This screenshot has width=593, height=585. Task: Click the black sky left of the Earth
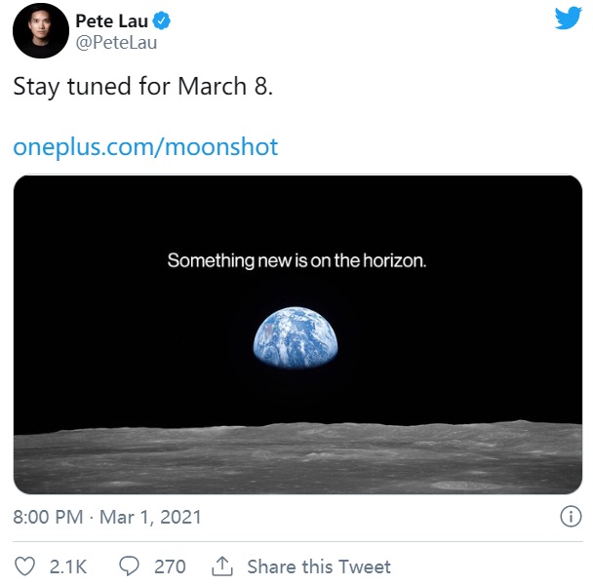pos(133,336)
